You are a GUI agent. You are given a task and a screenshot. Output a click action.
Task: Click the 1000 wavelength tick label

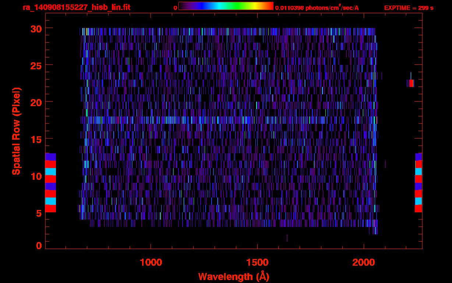151,262
